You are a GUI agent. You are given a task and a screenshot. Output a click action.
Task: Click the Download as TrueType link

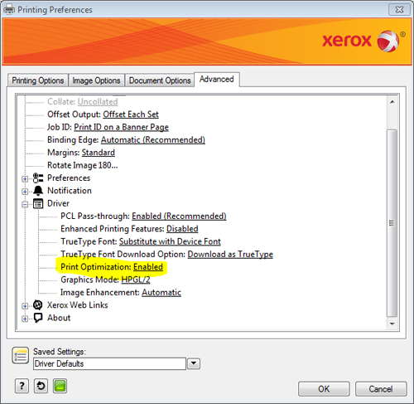[230, 255]
